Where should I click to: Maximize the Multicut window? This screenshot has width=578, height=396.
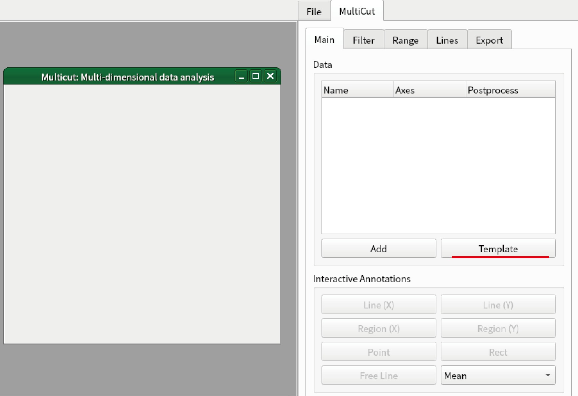(x=256, y=77)
